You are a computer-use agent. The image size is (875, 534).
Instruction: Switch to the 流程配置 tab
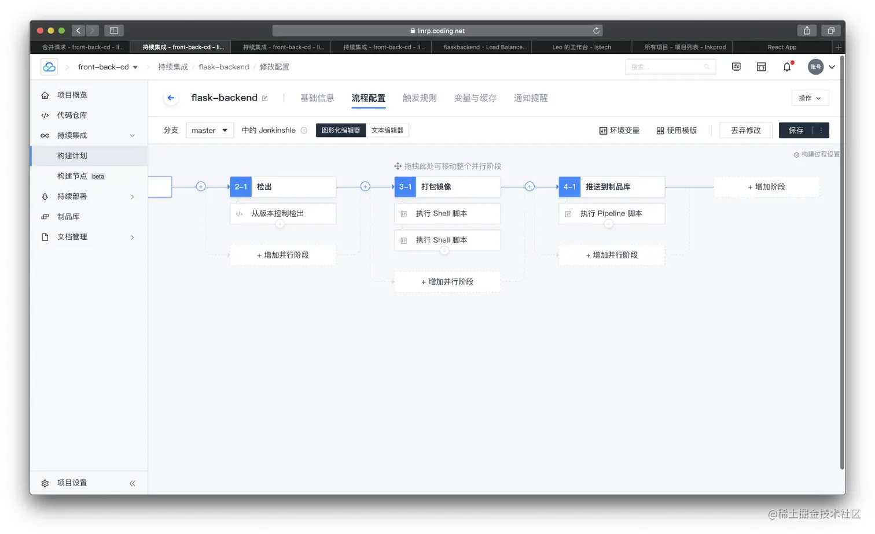pyautogui.click(x=369, y=98)
